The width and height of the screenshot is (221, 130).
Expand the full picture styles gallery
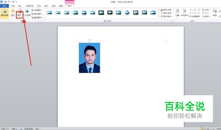159,16
